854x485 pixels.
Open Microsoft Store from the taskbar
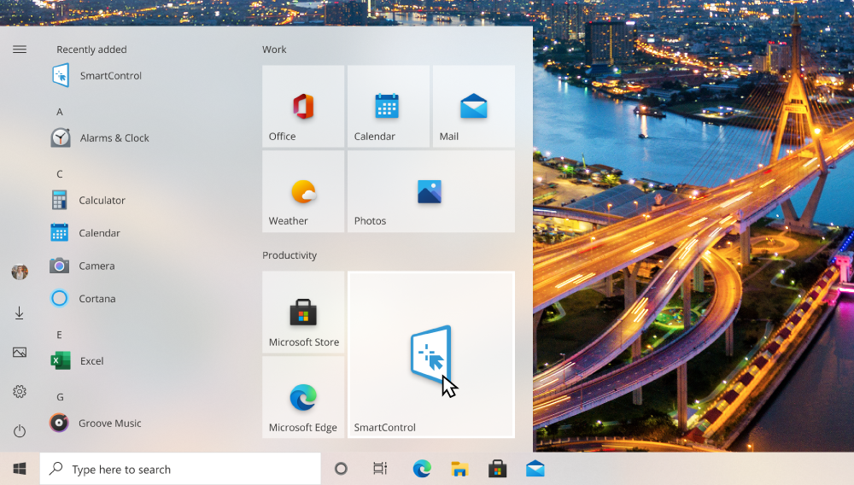pyautogui.click(x=497, y=469)
